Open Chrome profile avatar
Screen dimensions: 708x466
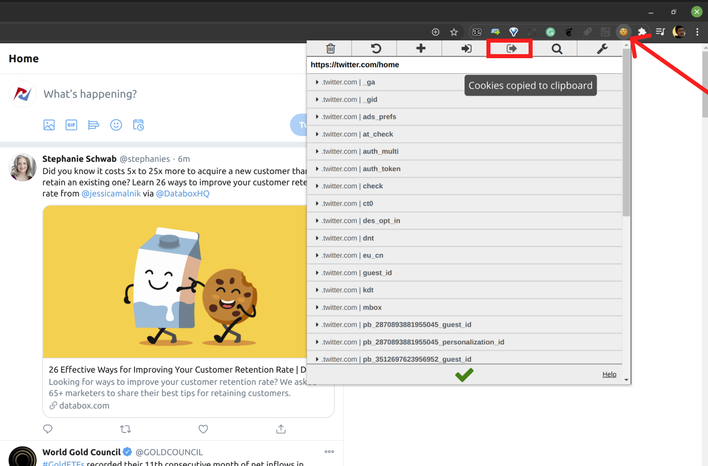(679, 32)
